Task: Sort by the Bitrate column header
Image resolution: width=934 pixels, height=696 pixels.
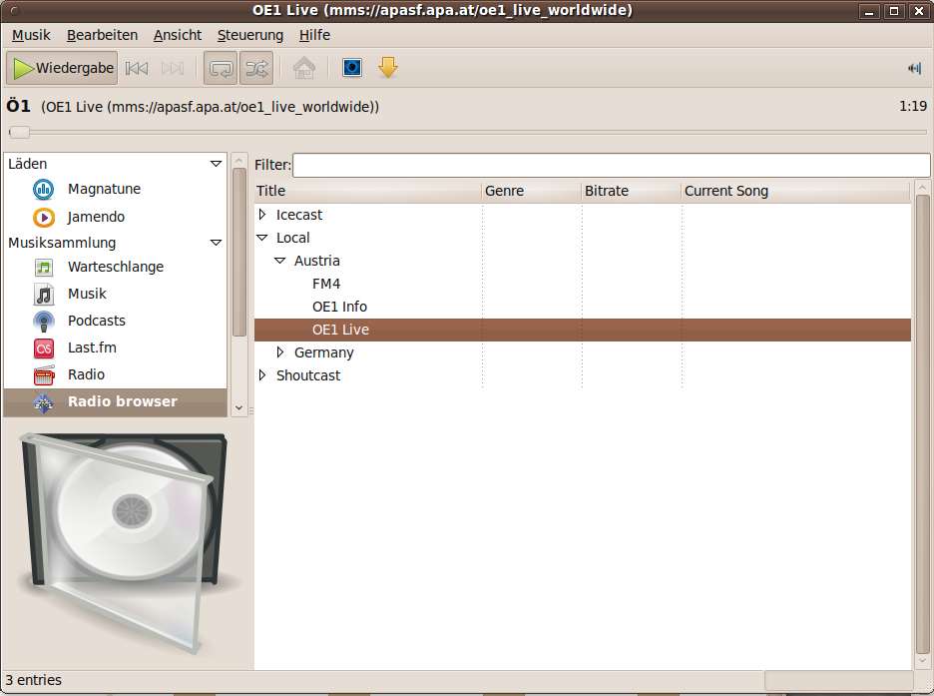Action: pos(632,192)
